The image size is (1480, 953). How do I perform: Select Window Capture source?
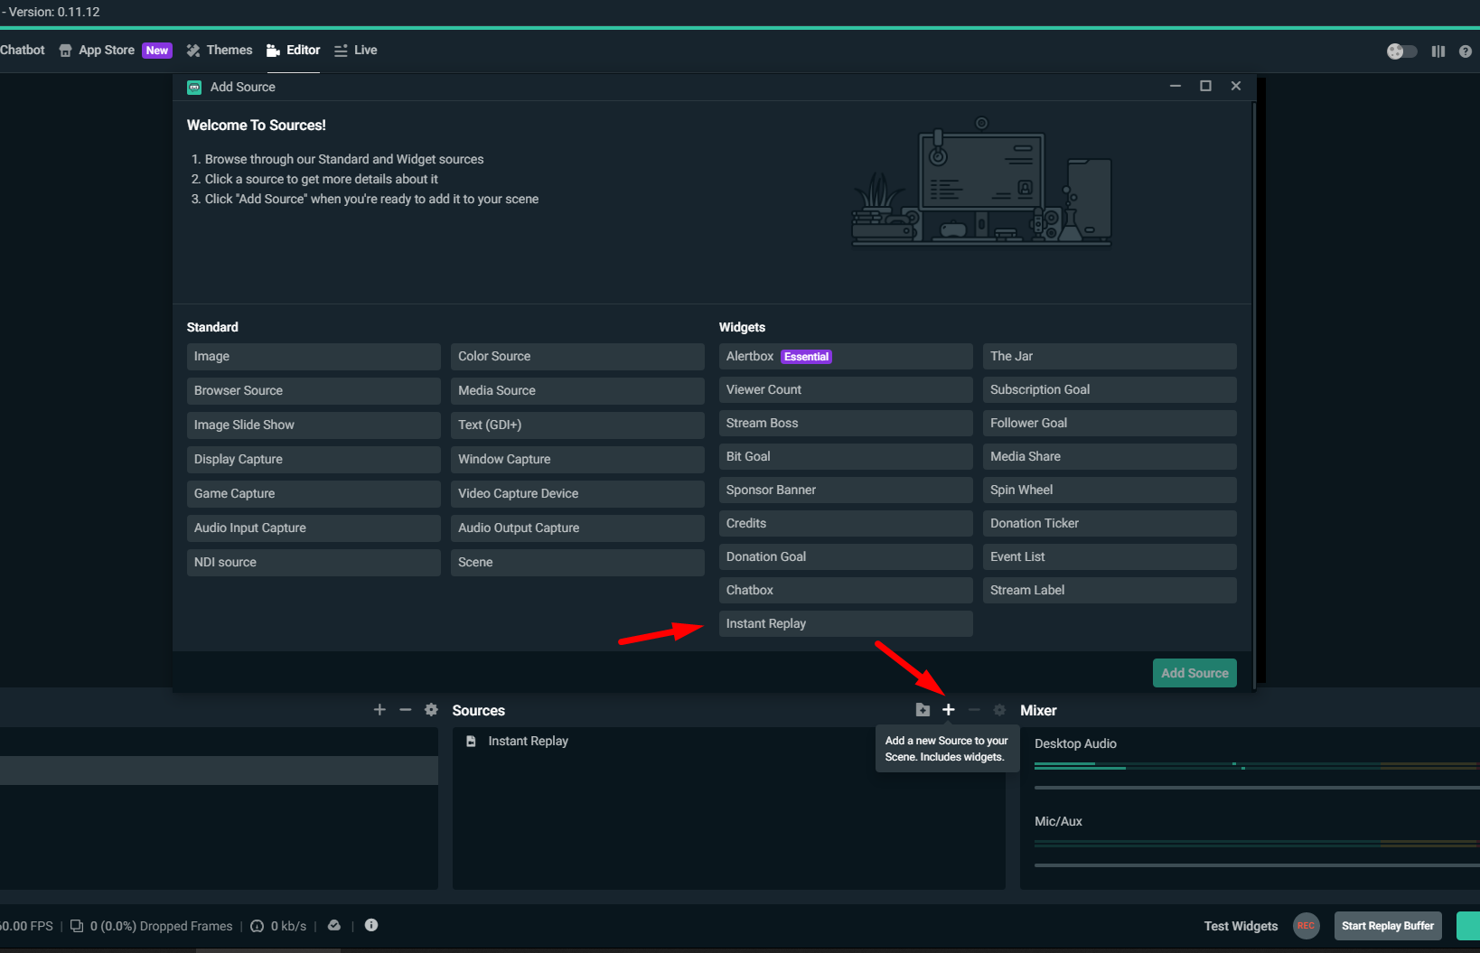pyautogui.click(x=577, y=459)
